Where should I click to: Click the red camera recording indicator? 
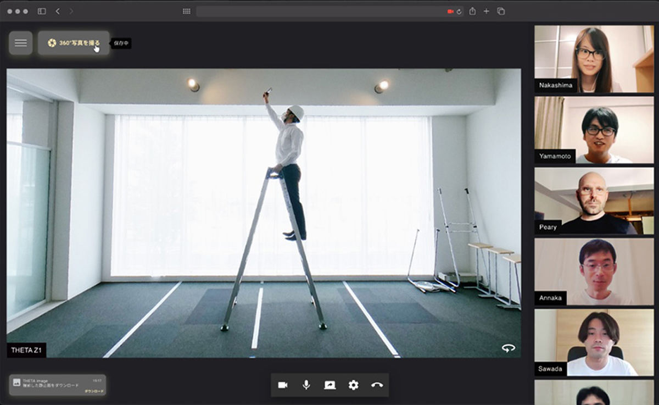(x=450, y=11)
